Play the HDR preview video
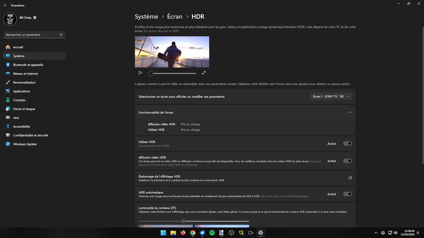Screen dimensions: 424x238 140,73
